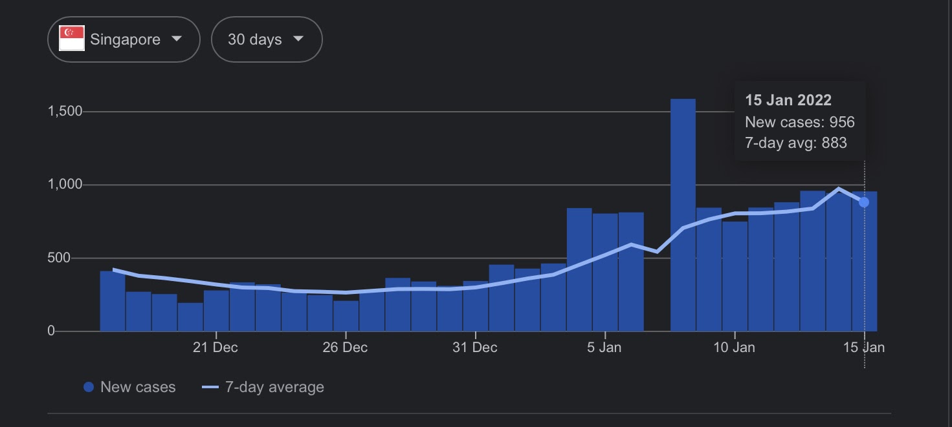Select the bar above 26 Dec
This screenshot has height=427, width=952.
pyautogui.click(x=346, y=316)
